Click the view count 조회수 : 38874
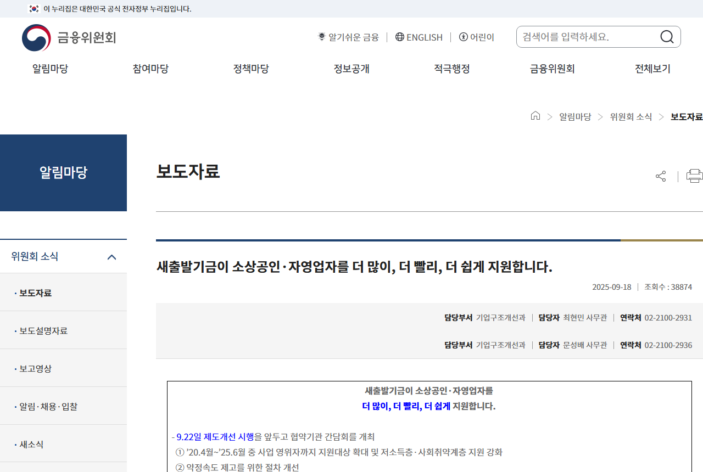This screenshot has height=472, width=703. [x=668, y=287]
